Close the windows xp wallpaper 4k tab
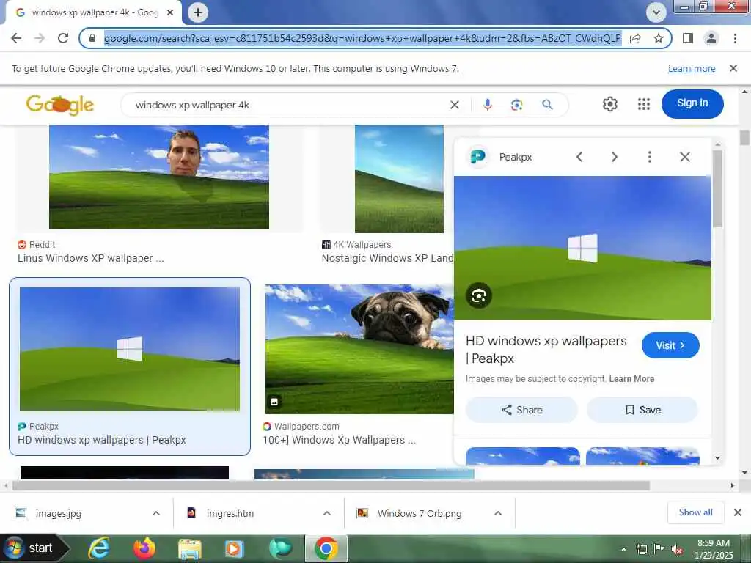This screenshot has height=563, width=751. [170, 12]
